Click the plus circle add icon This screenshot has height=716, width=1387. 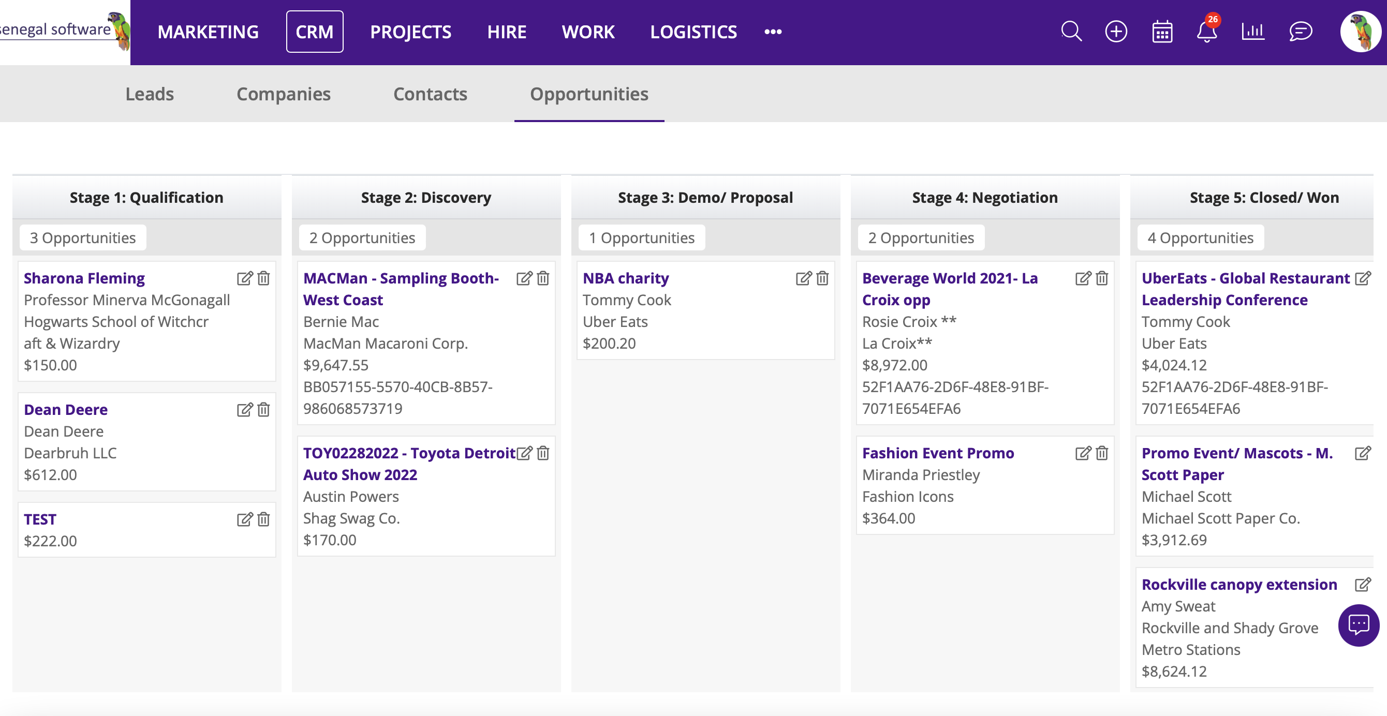click(x=1116, y=31)
